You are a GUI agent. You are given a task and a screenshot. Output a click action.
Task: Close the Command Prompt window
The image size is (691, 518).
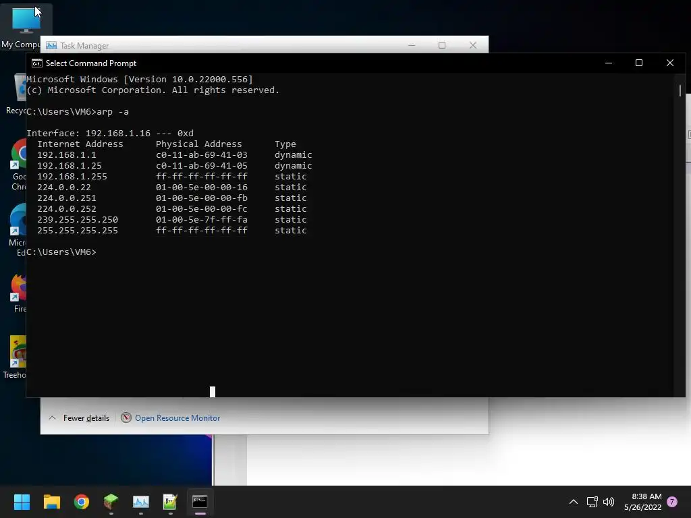click(670, 63)
